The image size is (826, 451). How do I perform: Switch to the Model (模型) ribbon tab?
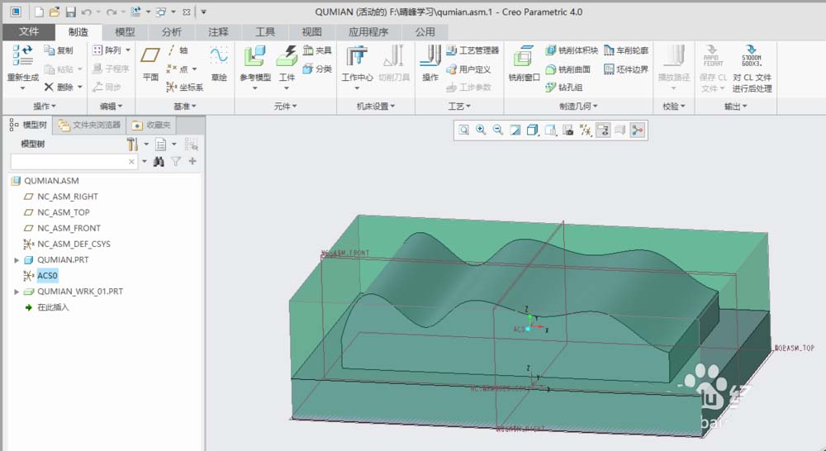125,32
